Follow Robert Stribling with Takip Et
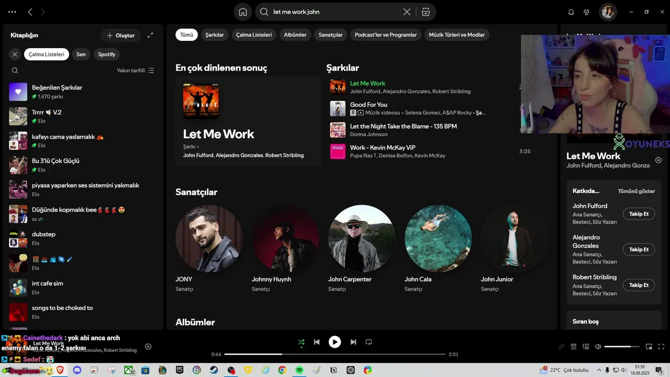This screenshot has width=670, height=377. click(639, 285)
